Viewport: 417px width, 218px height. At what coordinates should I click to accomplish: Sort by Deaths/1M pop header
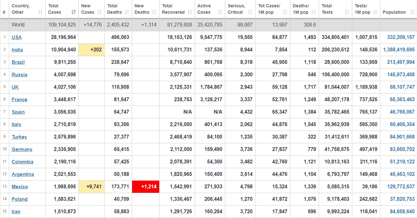click(x=301, y=9)
